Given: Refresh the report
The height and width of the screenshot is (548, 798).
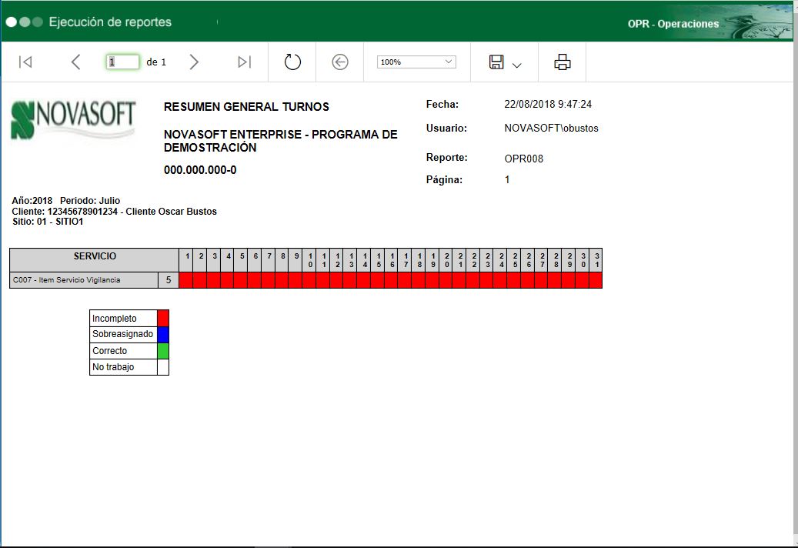Looking at the screenshot, I should click(292, 62).
